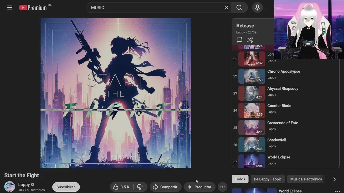344x193 pixels.
Task: Click Lappy verified badge icon
Action: (33, 184)
